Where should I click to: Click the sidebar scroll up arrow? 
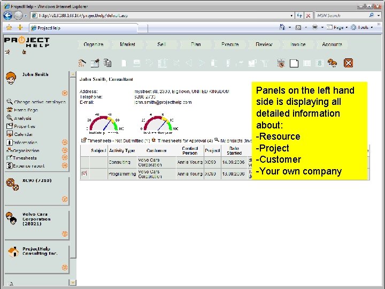pyautogui.click(x=73, y=74)
